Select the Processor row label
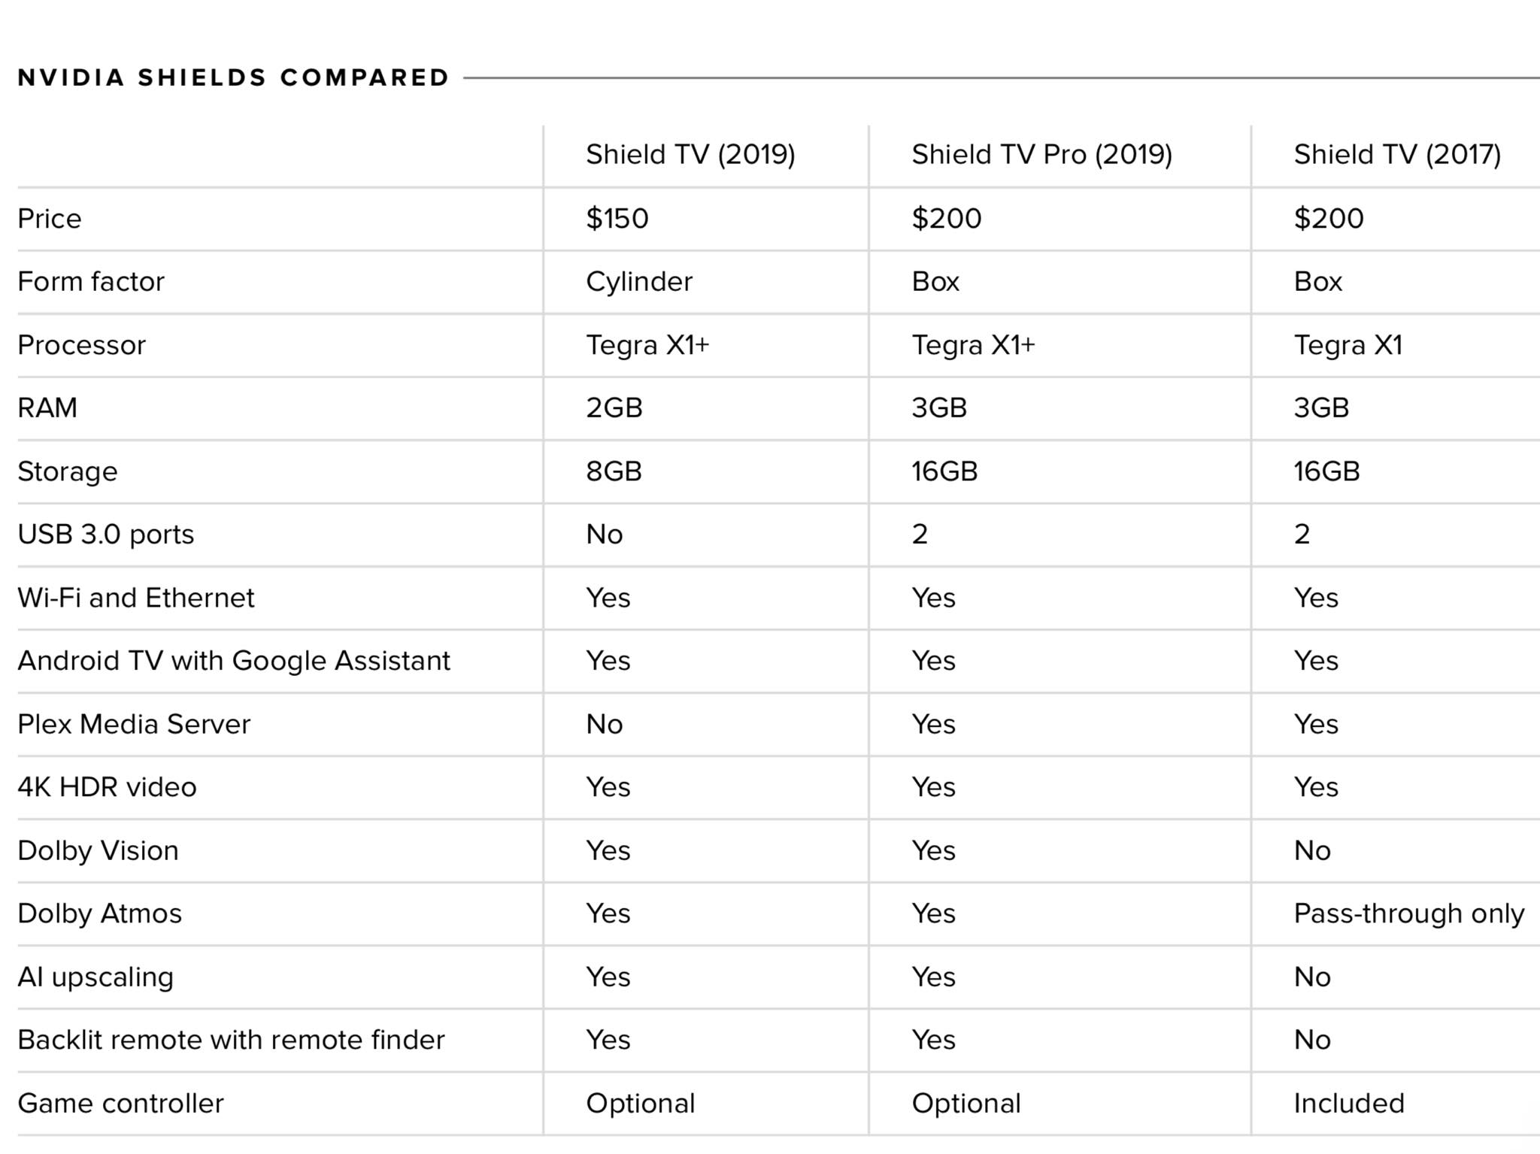The width and height of the screenshot is (1540, 1154). (81, 345)
